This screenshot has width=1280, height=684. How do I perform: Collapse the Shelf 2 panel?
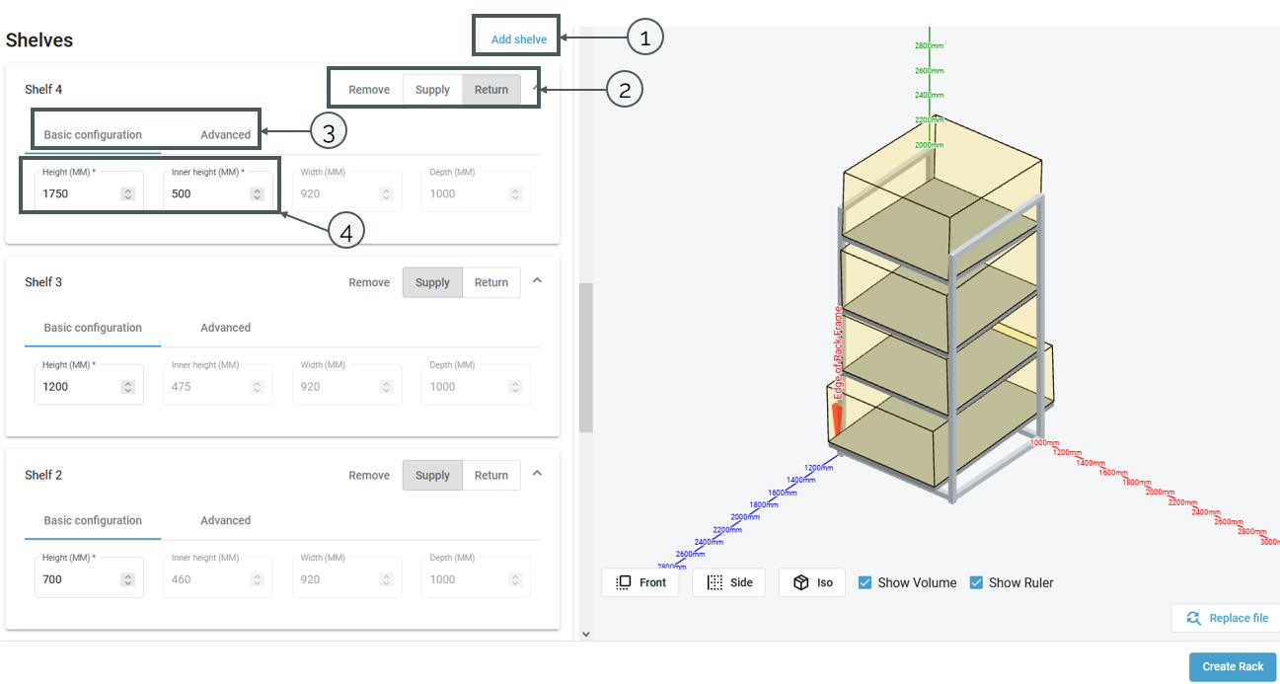pos(537,473)
